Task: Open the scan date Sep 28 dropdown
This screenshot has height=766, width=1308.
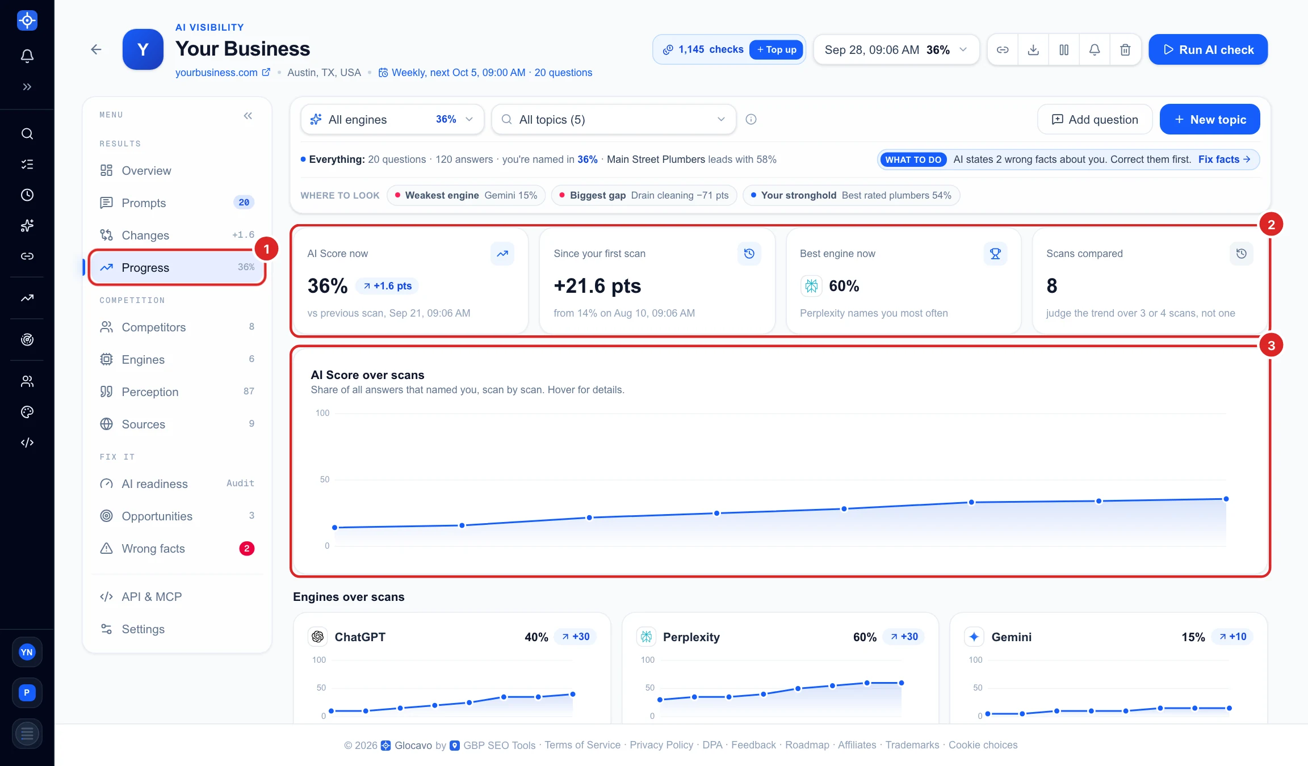Action: [896, 50]
